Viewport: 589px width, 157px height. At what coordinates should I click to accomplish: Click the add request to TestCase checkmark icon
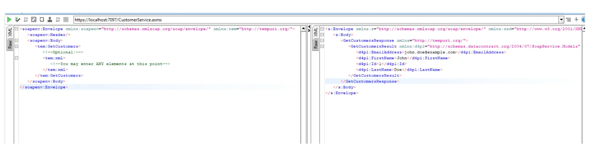pyautogui.click(x=17, y=19)
